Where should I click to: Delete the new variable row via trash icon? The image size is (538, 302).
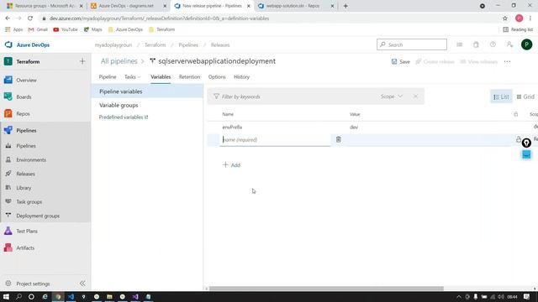pos(338,139)
